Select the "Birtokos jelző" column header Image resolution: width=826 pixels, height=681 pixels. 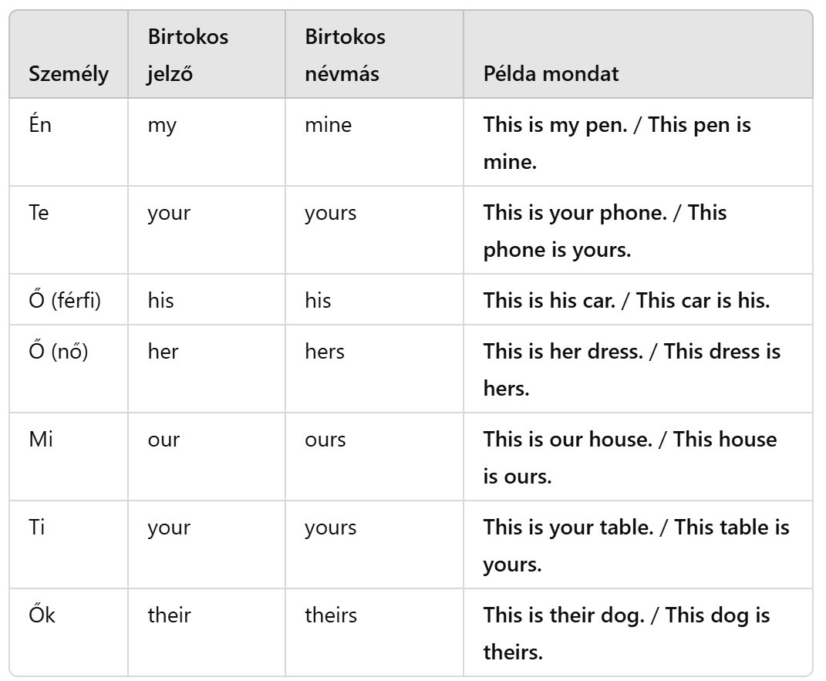point(188,55)
